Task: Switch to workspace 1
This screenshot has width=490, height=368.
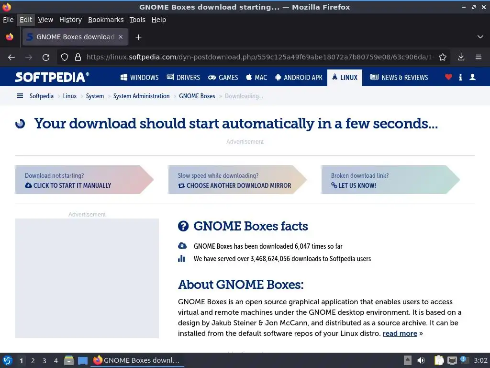Action: 21,361
